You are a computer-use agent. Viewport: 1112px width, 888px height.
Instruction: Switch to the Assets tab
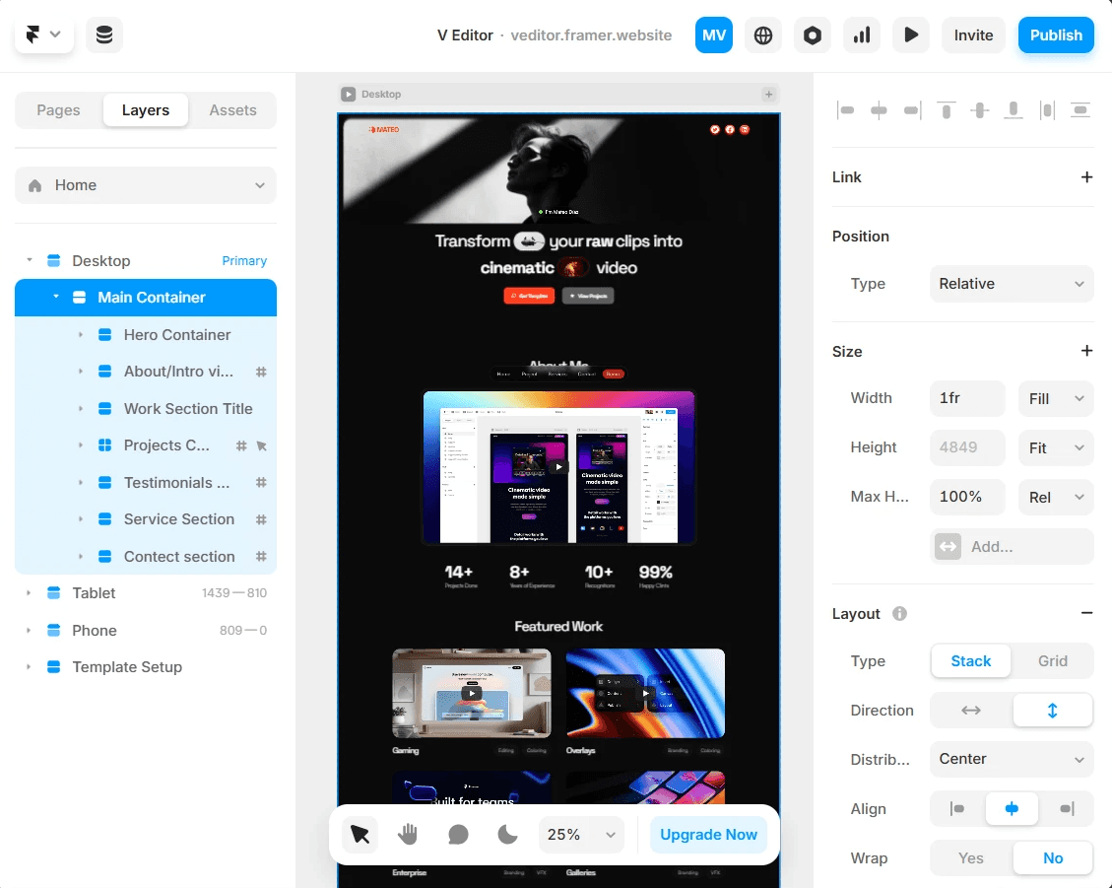click(232, 109)
